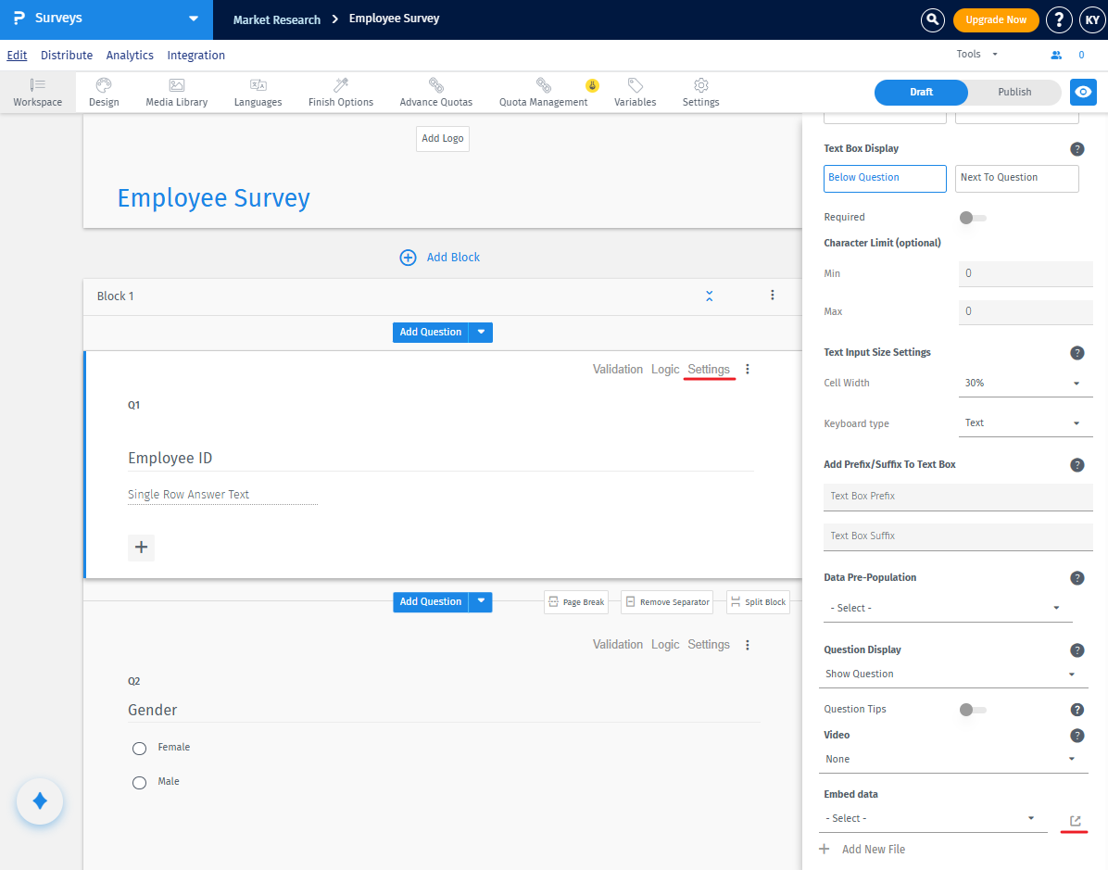
Task: Open Finish Options
Action: 341,93
